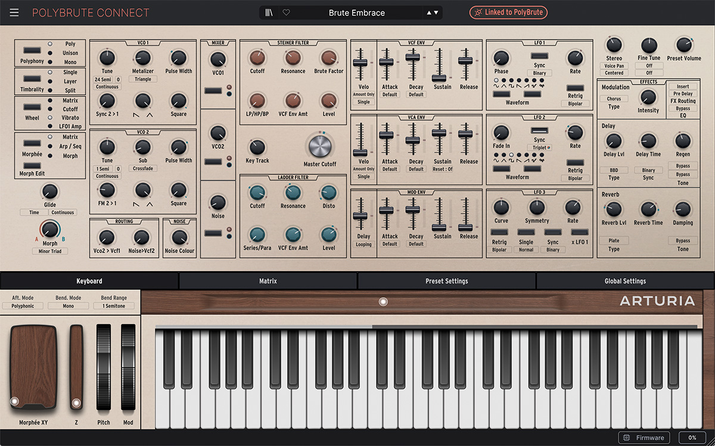This screenshot has width=715, height=446.
Task: Open the Modulation type 'Chorus' dropdown
Action: tap(614, 99)
